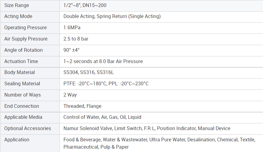263x152 pixels.
Task: Select the 'Actuation Time' label
Action: [21, 61]
